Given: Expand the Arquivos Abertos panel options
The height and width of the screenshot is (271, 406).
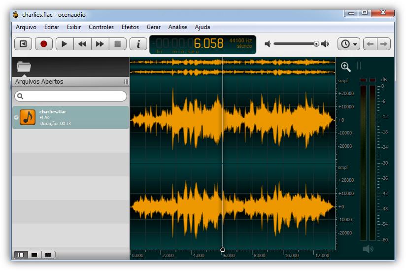Looking at the screenshot, I should (126, 82).
